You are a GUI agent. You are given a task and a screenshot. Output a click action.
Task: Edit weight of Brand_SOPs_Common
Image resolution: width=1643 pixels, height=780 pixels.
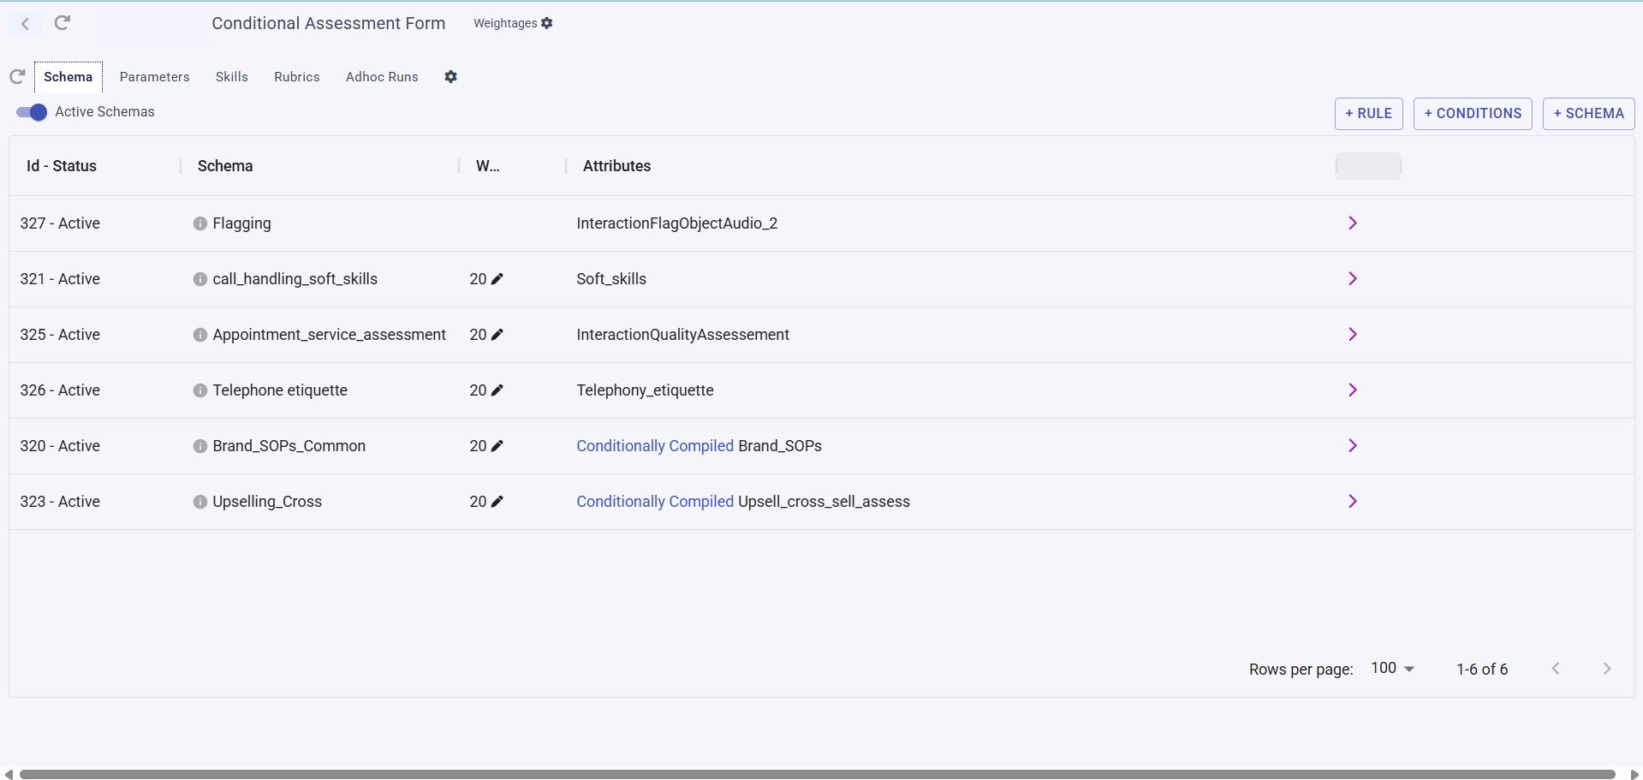tap(497, 446)
